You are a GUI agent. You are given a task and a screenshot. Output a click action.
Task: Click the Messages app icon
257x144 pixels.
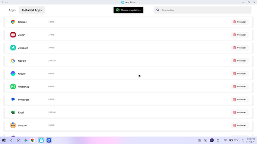[13, 99]
